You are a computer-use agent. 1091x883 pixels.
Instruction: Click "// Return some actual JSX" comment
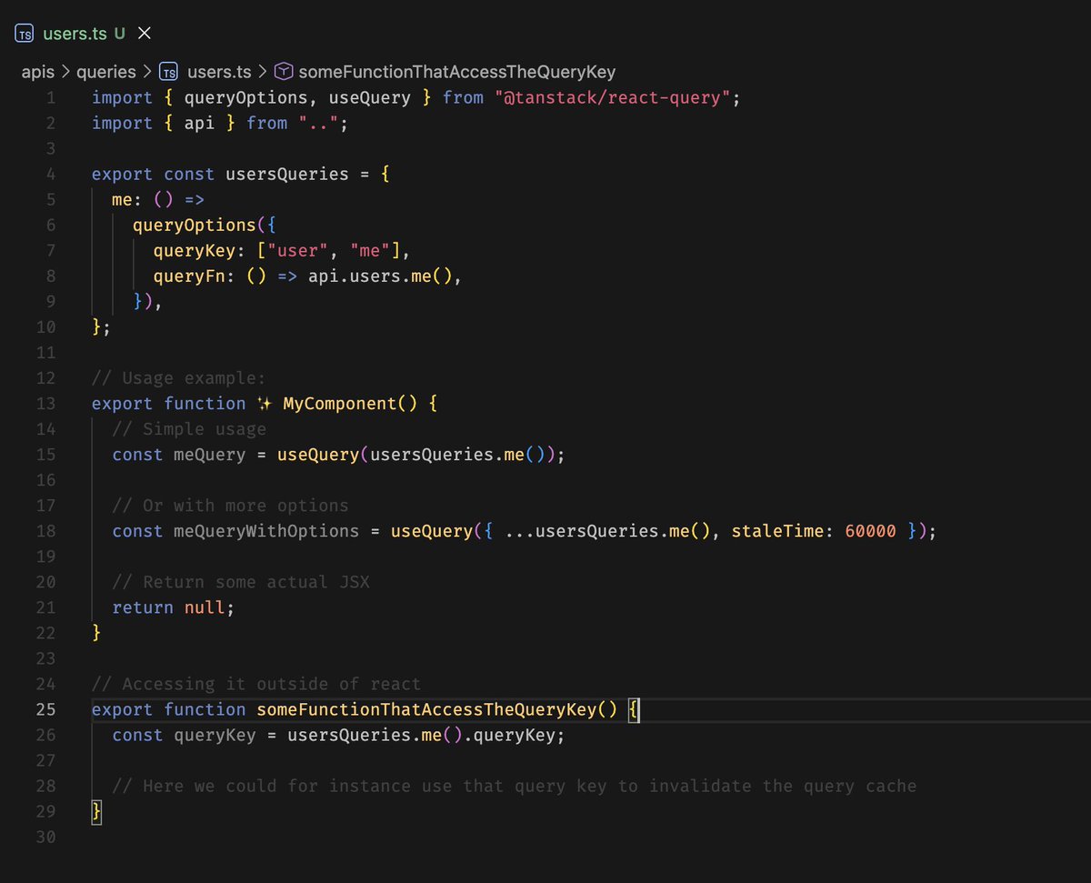241,581
